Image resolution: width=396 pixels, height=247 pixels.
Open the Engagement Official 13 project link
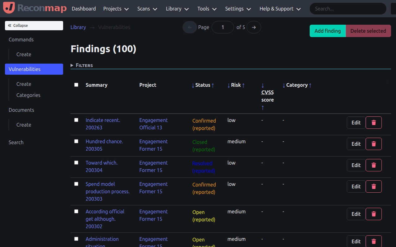click(x=153, y=124)
